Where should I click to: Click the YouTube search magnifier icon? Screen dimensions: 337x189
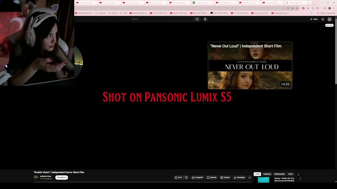[x=197, y=19]
